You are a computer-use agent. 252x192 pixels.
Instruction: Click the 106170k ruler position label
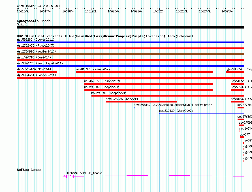[x=45, y=11]
